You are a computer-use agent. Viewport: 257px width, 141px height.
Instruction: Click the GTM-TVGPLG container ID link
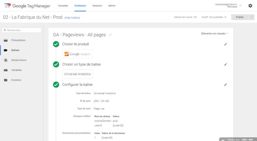pyautogui.click(x=72, y=18)
